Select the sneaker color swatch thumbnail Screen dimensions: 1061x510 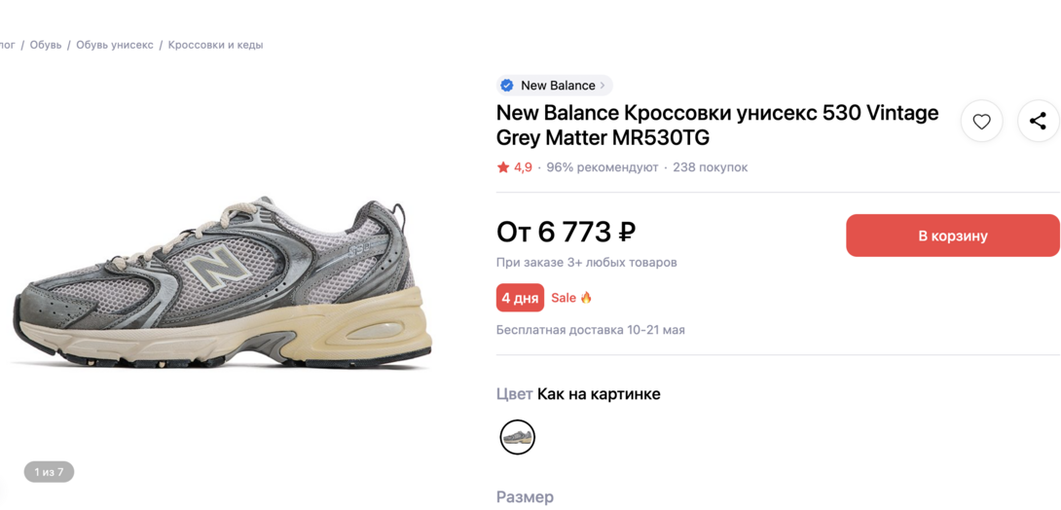517,437
